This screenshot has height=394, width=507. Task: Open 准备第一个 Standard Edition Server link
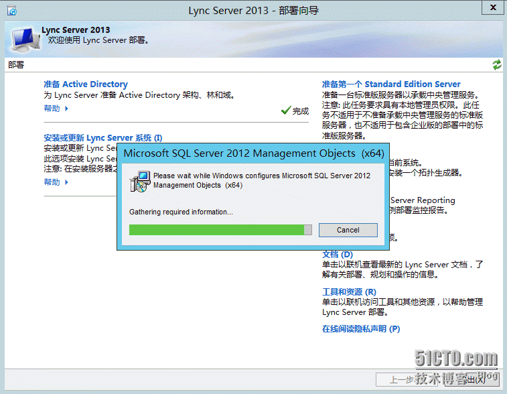pyautogui.click(x=391, y=84)
